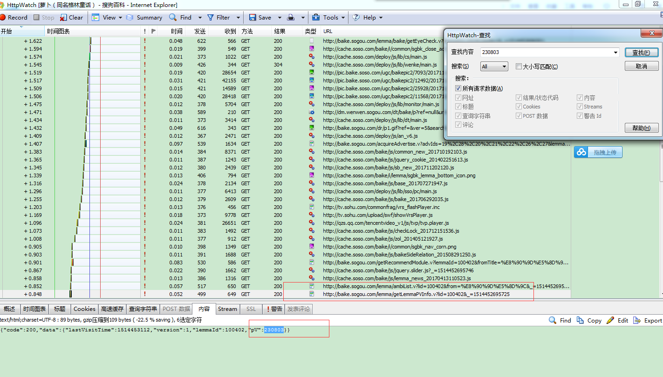
Task: Click the printer icon in toolbar
Action: point(291,18)
